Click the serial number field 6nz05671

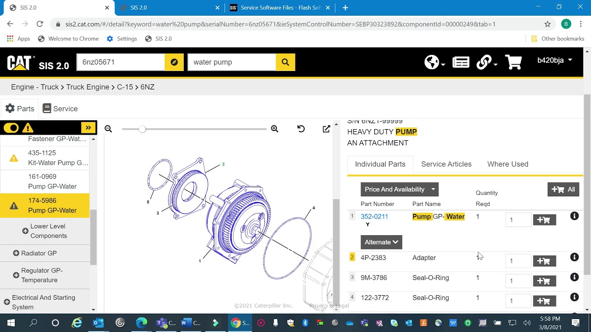(121, 62)
